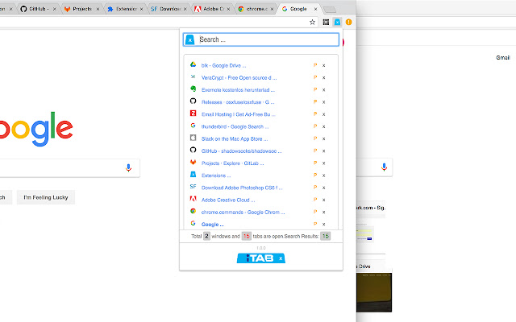
Task: Switch to bold Google entry in list
Action: (x=212, y=224)
